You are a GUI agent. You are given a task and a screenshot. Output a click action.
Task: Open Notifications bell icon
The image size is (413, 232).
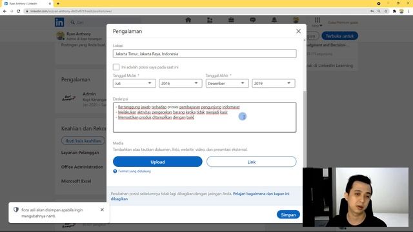274,20
